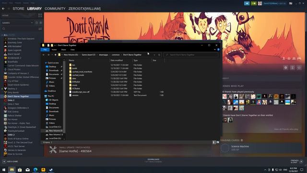Click the 'common' breadcrumb in address bar
Screen dimensions: 307x173
[116, 55]
